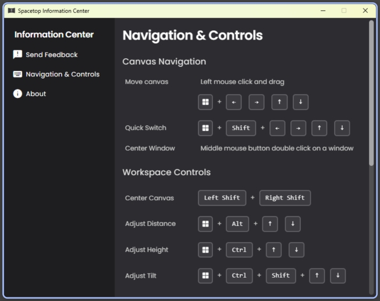
Task: Click Shift key in Quick Switch row
Action: [241, 128]
